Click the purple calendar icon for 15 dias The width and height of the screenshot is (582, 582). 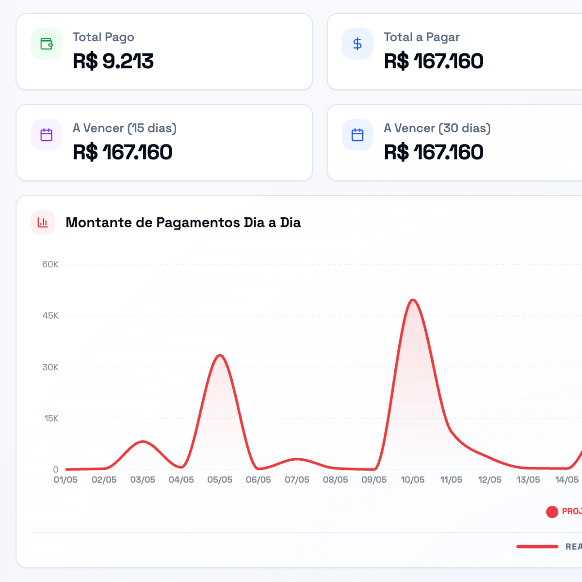pos(47,135)
